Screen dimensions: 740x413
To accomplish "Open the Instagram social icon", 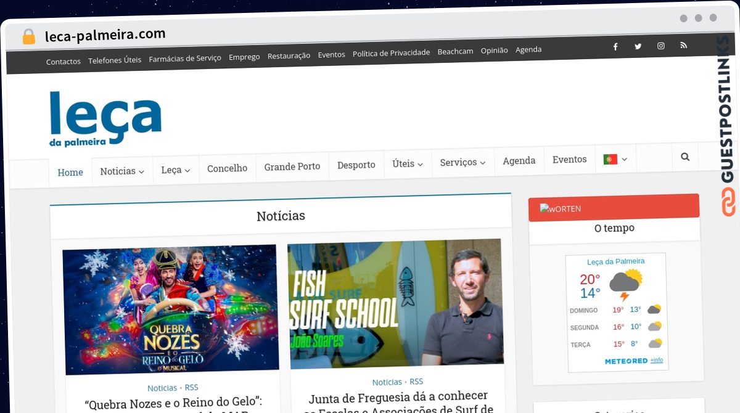I will tap(660, 46).
